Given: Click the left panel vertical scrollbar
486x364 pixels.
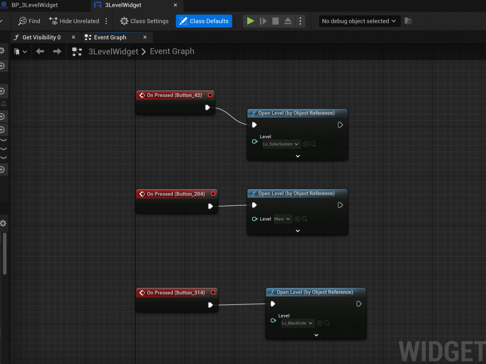Looking at the screenshot, I should tap(4, 253).
